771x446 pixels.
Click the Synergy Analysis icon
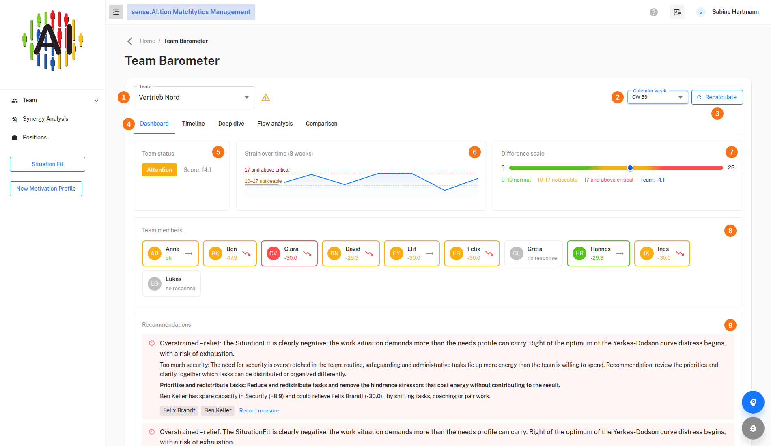[15, 119]
